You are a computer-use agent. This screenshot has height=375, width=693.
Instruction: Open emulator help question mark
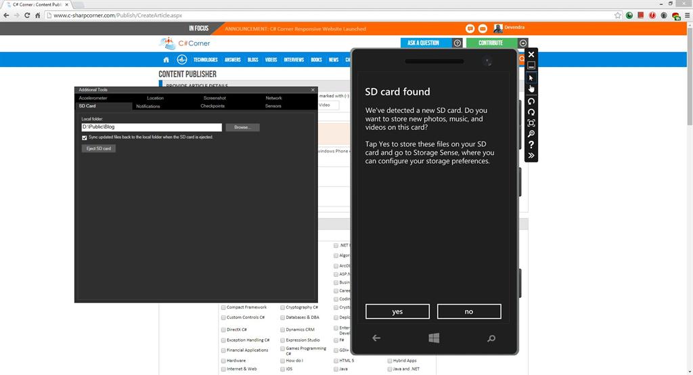coord(531,145)
